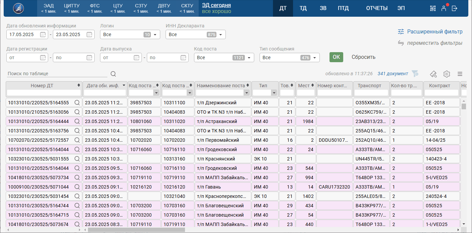Switch to the ТД tab
This screenshot has height=233, width=472.
(x=303, y=8)
